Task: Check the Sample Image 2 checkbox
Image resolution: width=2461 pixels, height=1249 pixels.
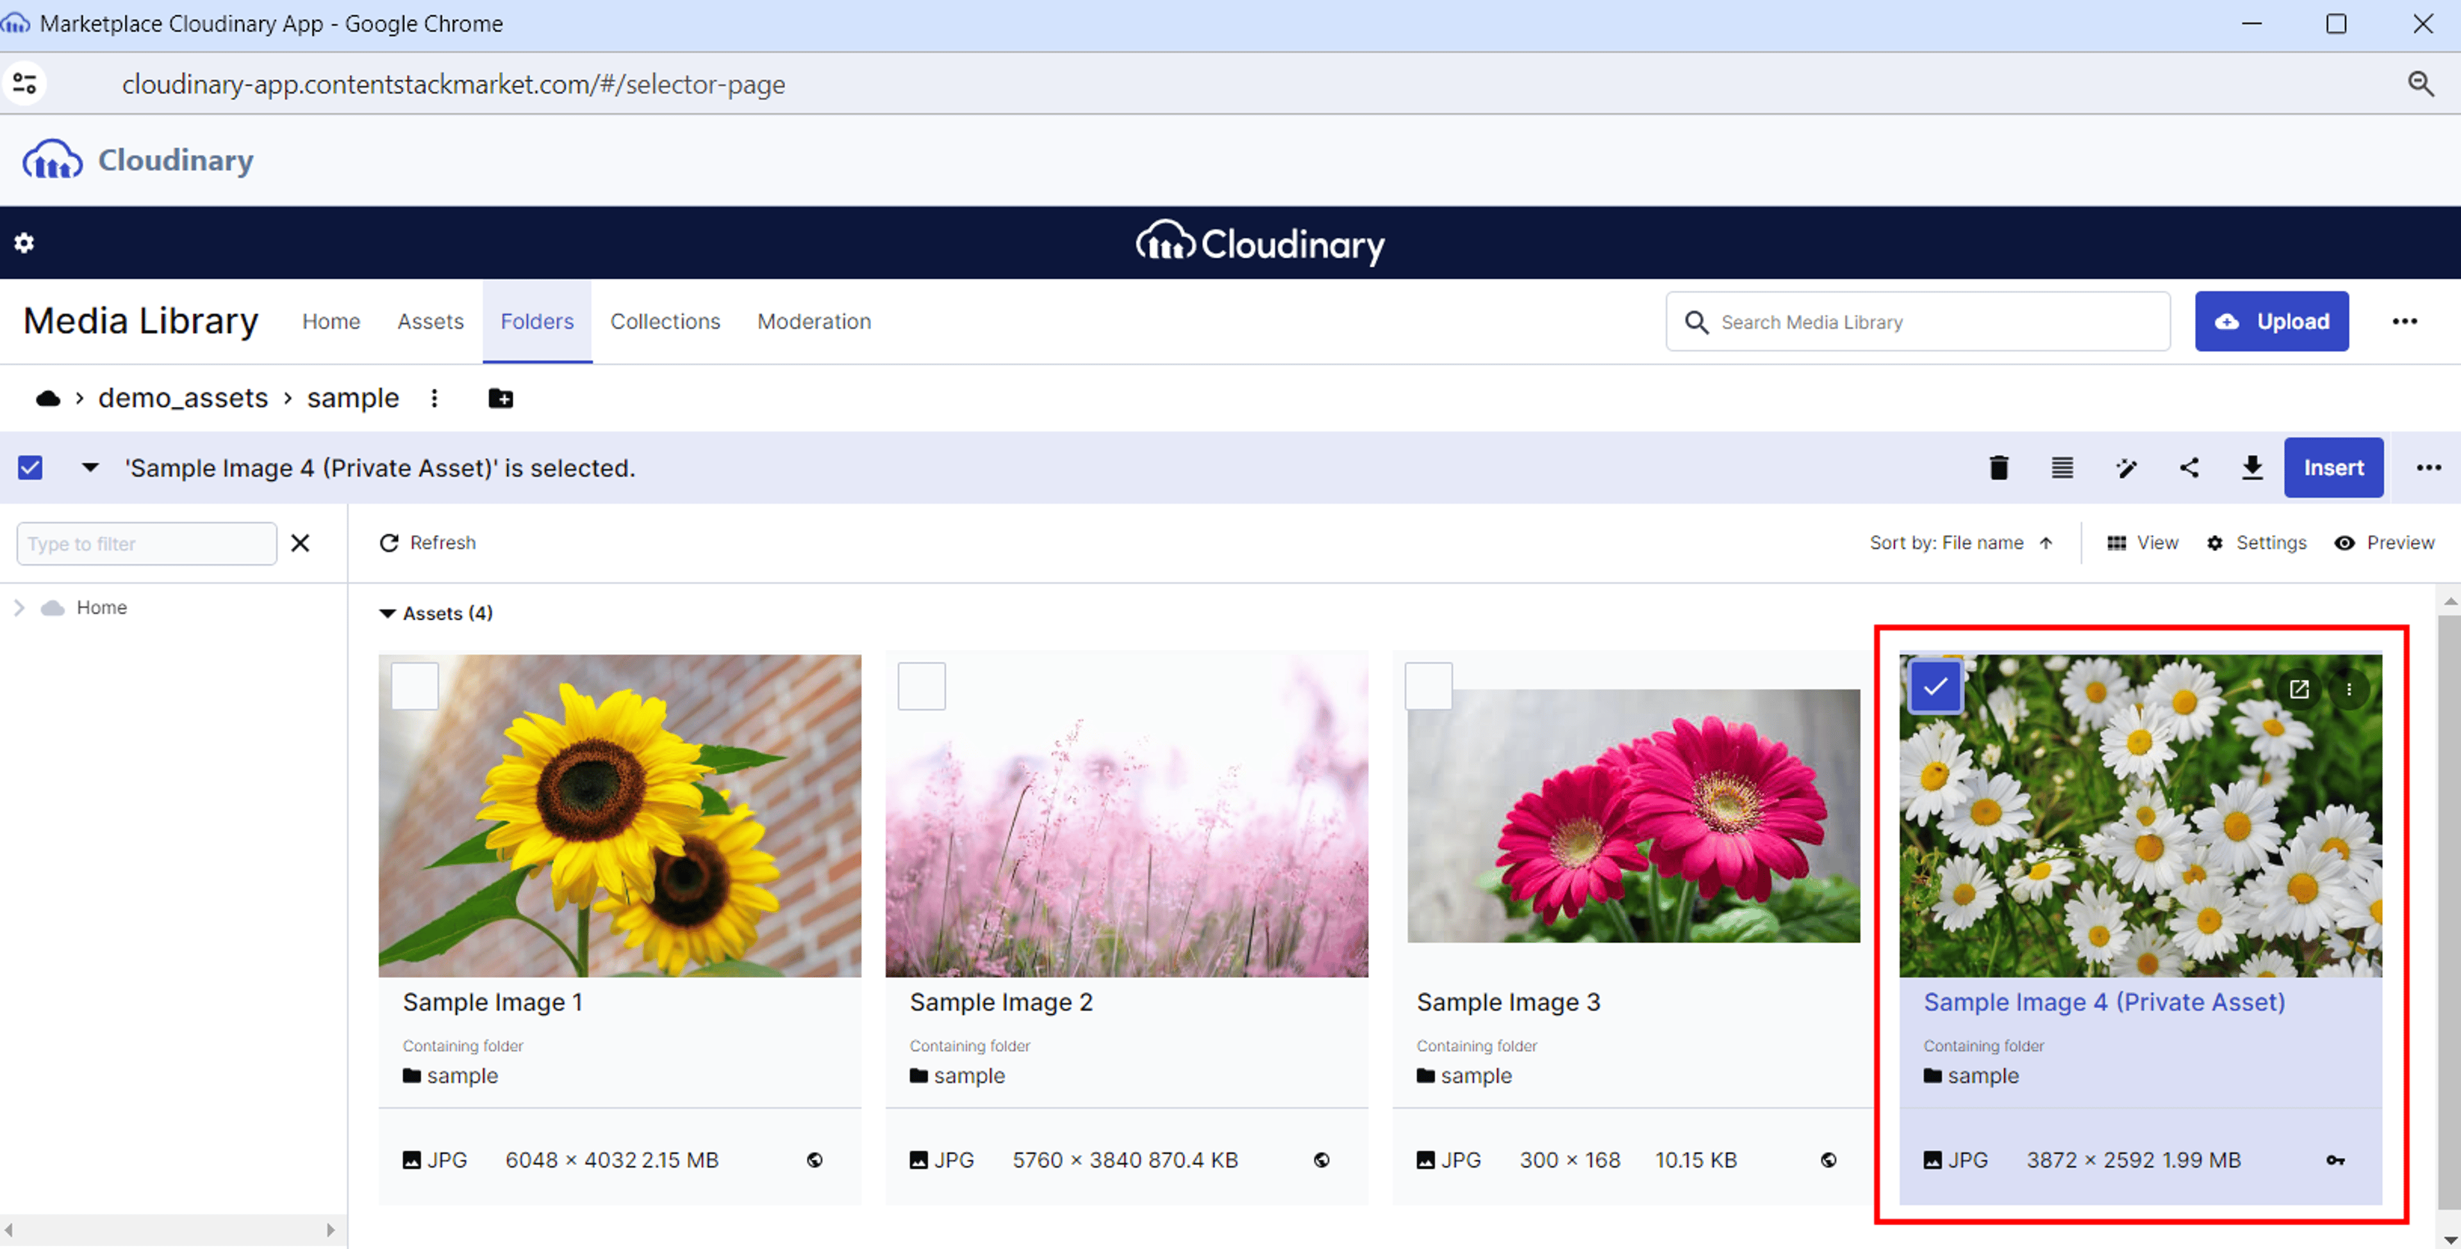Action: [922, 685]
